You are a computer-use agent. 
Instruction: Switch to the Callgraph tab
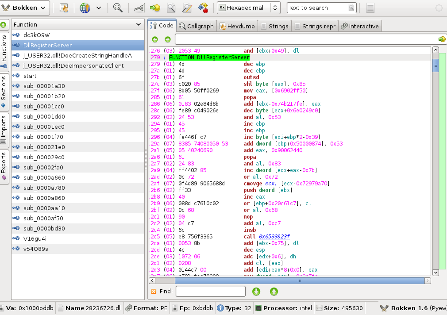196,26
